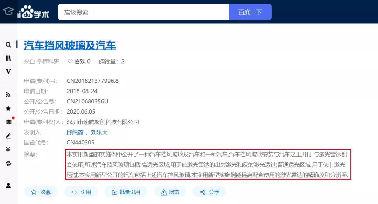Click publication number CN210680356U
The height and width of the screenshot is (204, 378).
click(87, 101)
